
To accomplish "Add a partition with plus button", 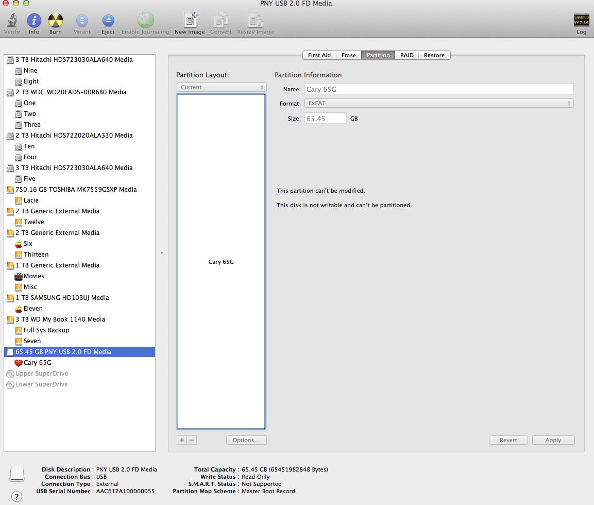I will (x=182, y=440).
